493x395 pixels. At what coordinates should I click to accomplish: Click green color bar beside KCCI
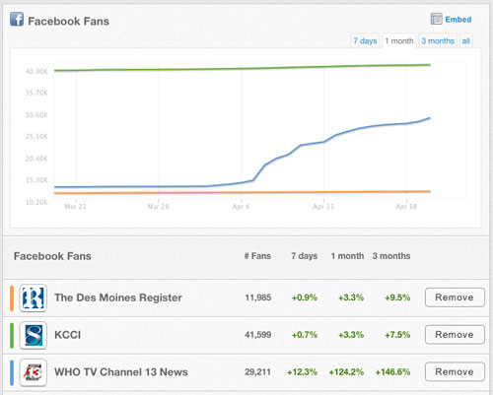pos(12,335)
